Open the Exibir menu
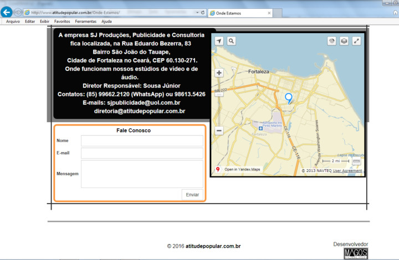Image resolution: width=399 pixels, height=260 pixels. (44, 22)
